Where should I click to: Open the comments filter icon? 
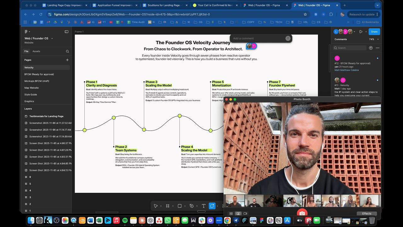[x=371, y=48]
